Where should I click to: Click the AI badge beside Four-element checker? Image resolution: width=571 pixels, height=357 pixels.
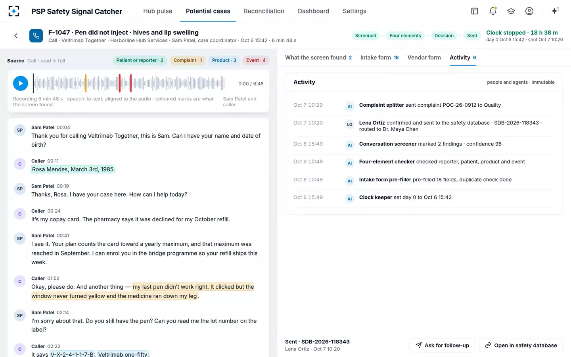[350, 163]
